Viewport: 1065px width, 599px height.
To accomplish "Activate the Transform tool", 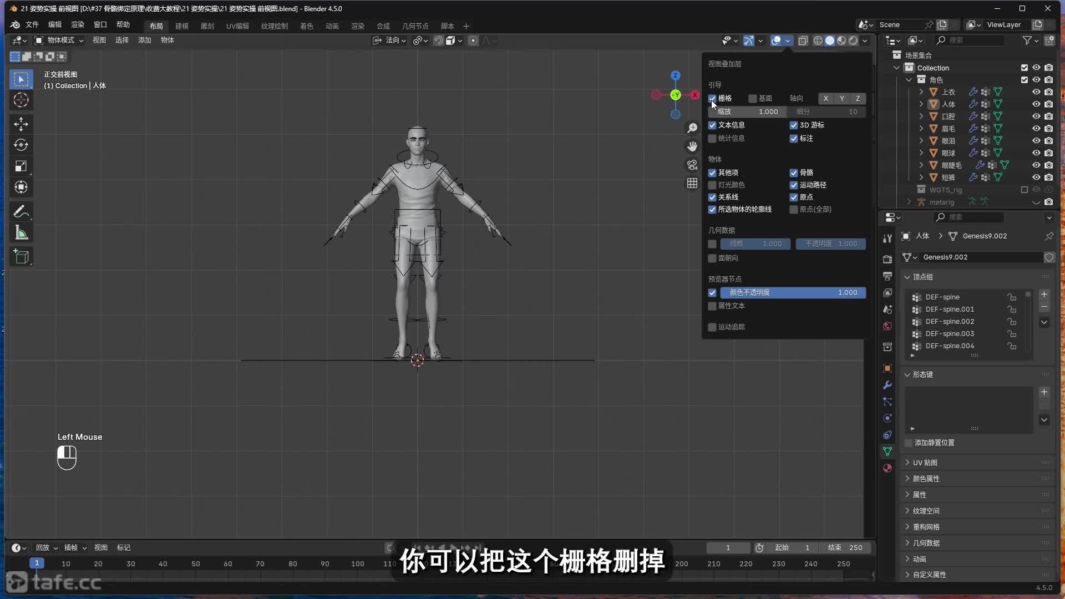I will (x=21, y=187).
